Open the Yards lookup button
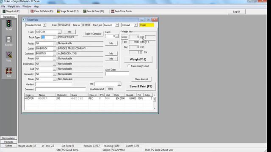 (117, 36)
